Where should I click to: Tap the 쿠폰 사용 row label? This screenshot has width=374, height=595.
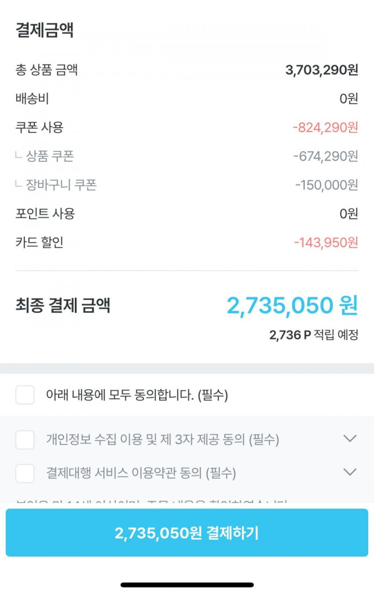39,128
